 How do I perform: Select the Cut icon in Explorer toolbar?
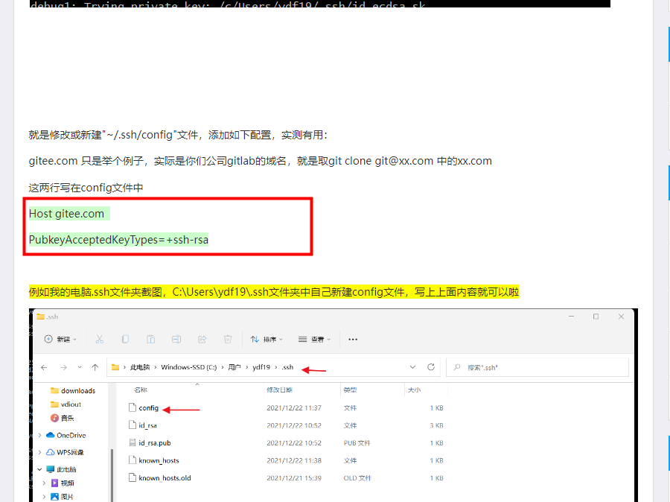coord(99,339)
